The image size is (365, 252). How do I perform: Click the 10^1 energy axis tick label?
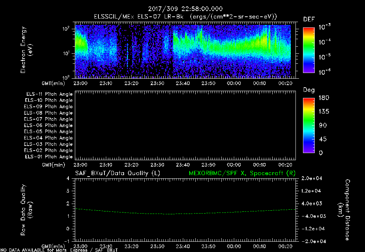[x=66, y=53]
